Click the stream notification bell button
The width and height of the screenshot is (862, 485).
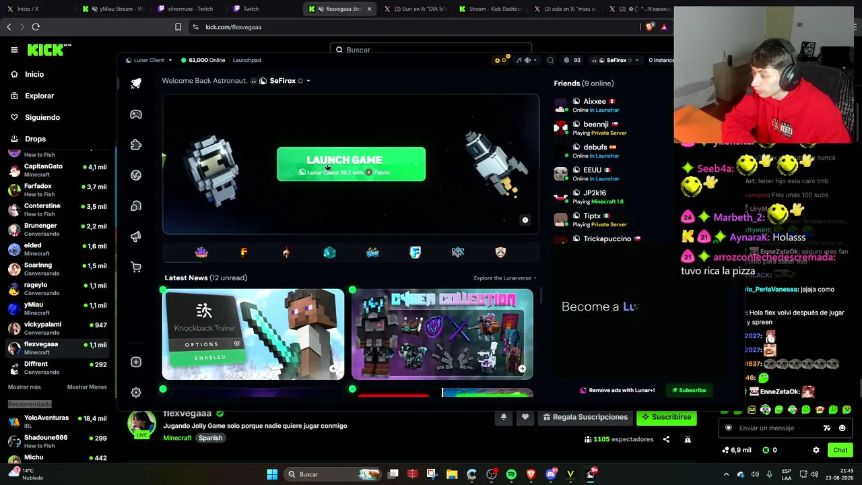(503, 417)
